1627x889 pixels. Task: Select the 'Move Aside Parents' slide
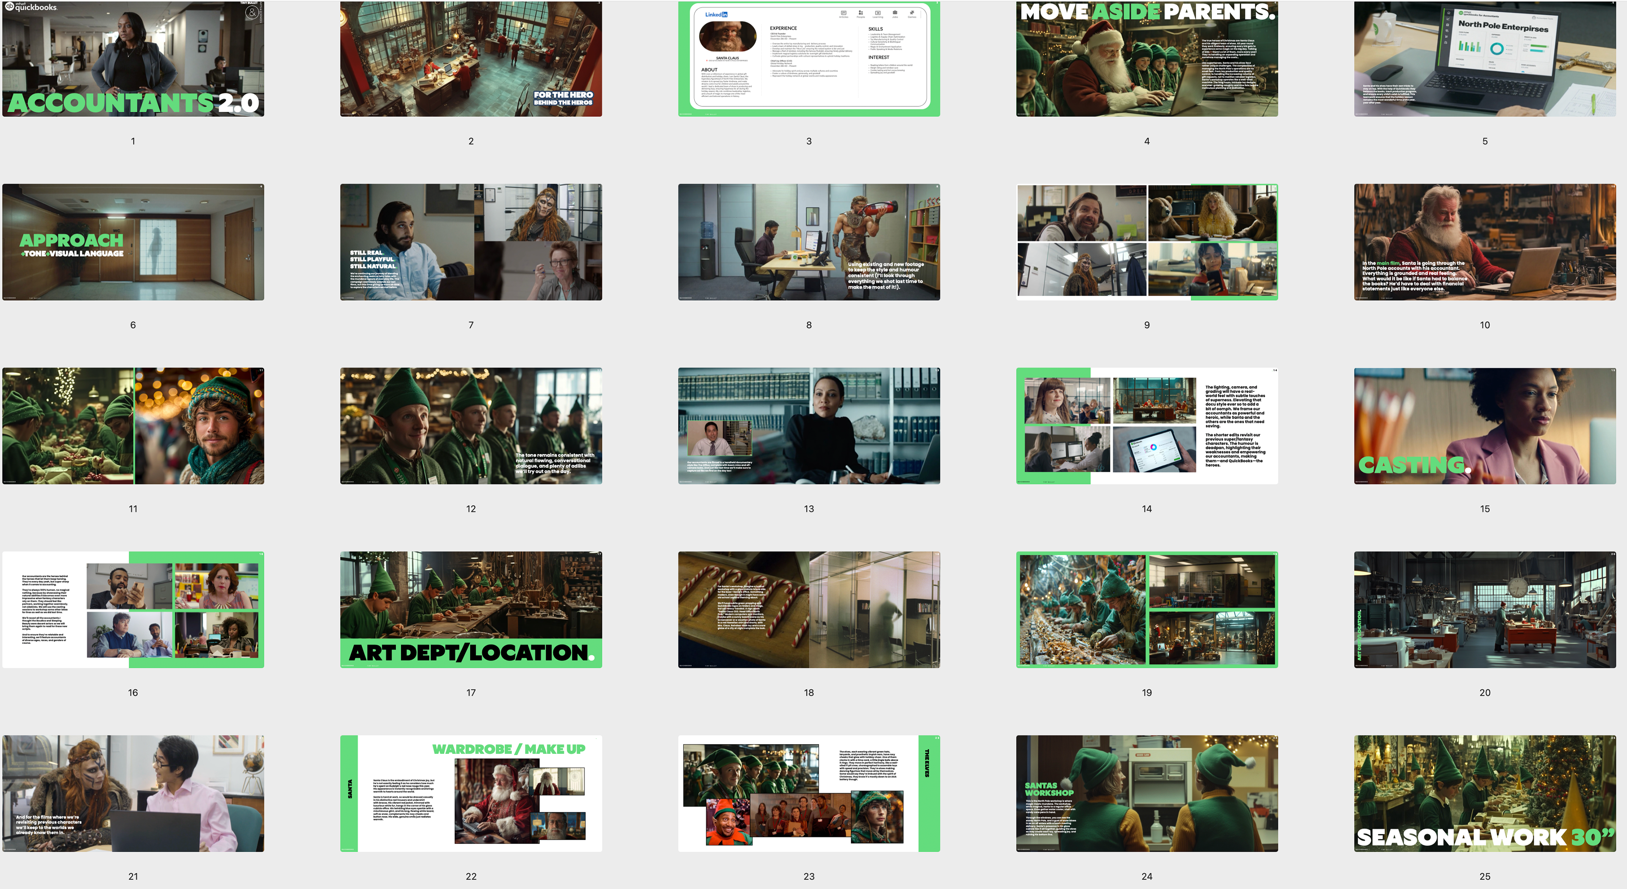[1147, 58]
